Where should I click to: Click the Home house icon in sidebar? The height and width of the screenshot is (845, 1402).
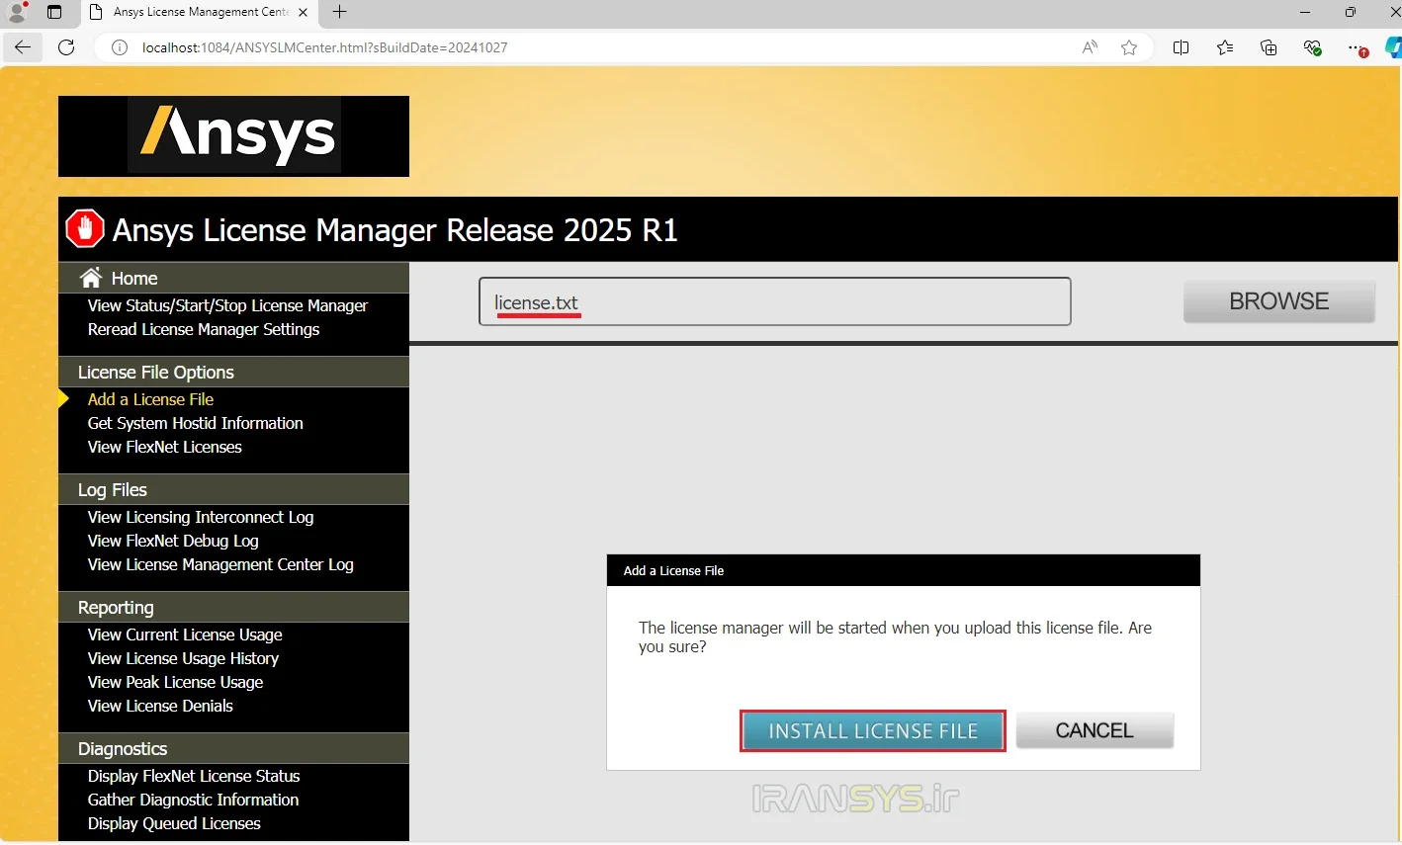91,278
